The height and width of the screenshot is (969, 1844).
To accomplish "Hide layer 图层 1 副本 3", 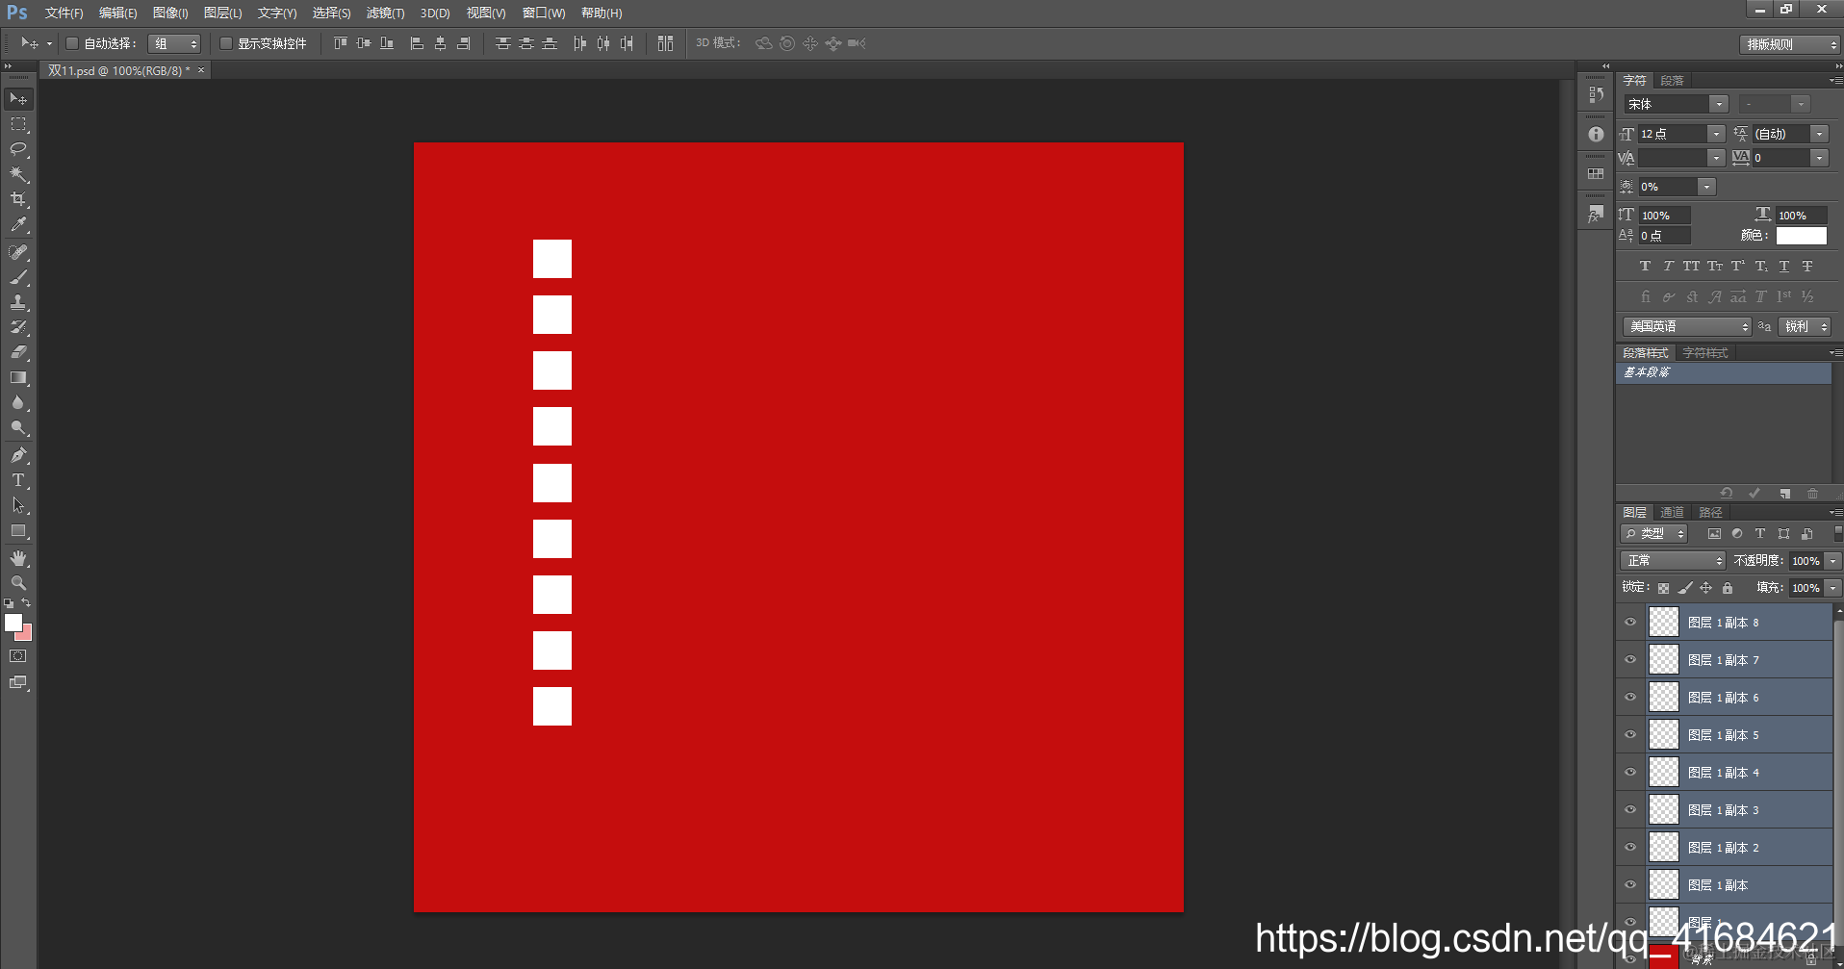I will tap(1630, 810).
